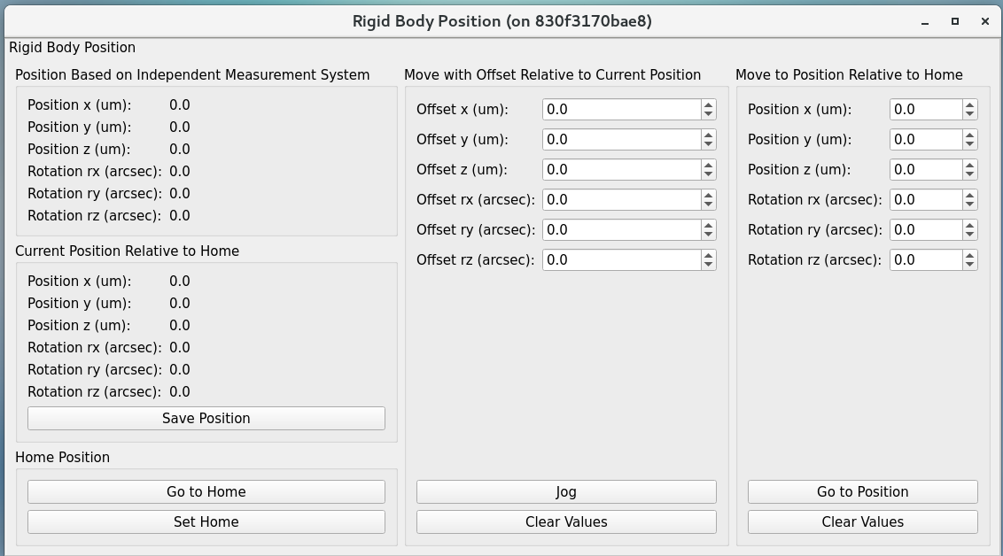Image resolution: width=1003 pixels, height=556 pixels.
Task: Decrease Offset rx with the down arrow
Action: pos(708,205)
